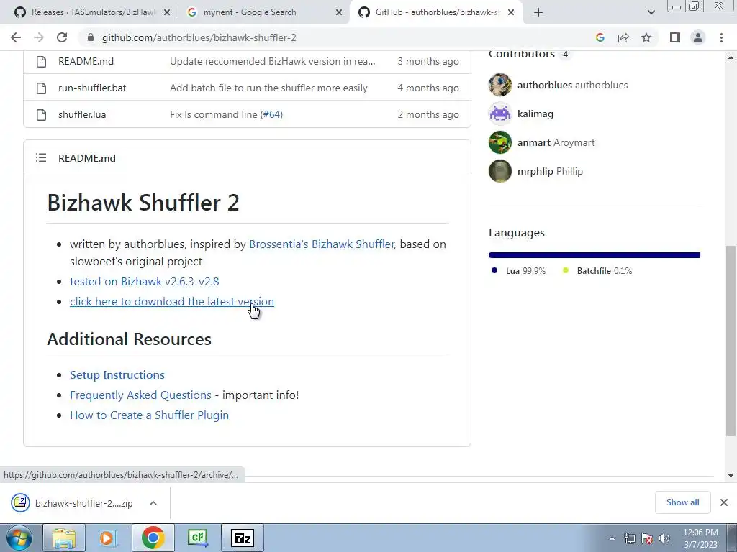Image resolution: width=737 pixels, height=552 pixels.
Task: Open Setup Instructions link
Action: [x=117, y=374]
